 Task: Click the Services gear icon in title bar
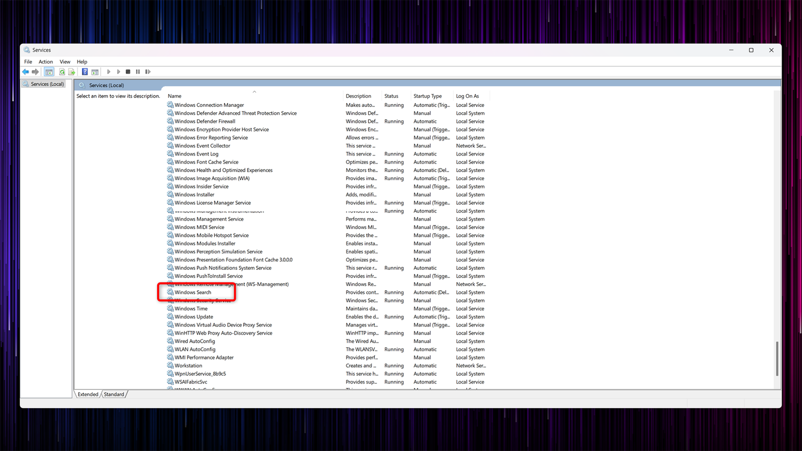pos(27,50)
